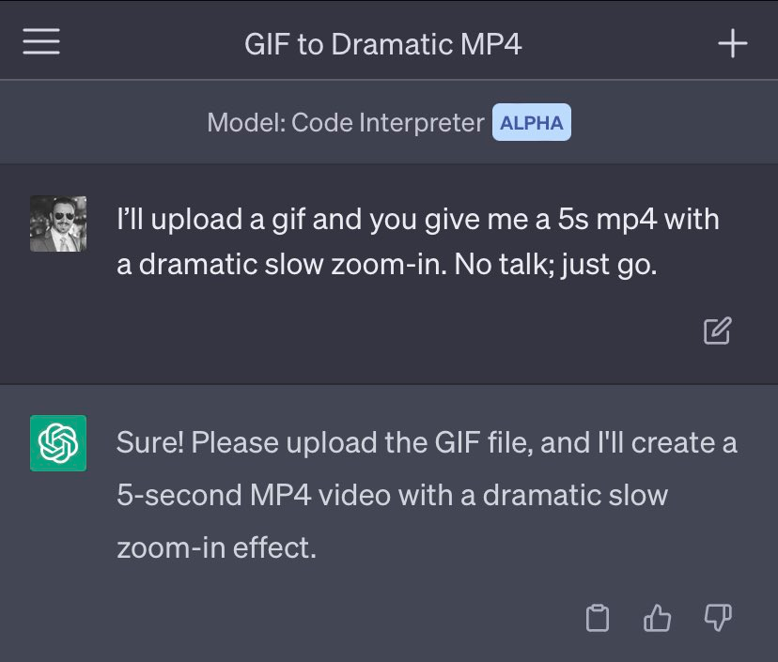Click the word "Sure!" in the reply
This screenshot has width=778, height=662.
click(x=148, y=441)
